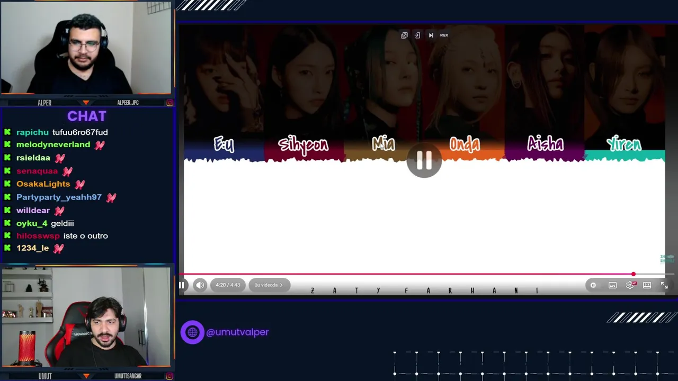This screenshot has height=381, width=678.
Task: Click the arrow-into-box icon above video
Action: (x=417, y=35)
